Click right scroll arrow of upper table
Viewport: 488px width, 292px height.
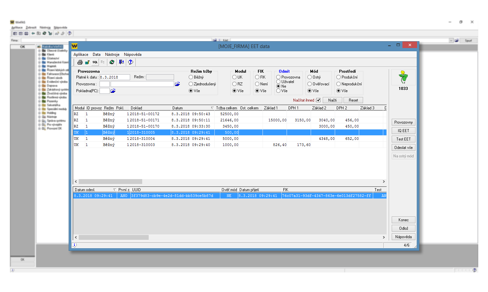click(384, 182)
